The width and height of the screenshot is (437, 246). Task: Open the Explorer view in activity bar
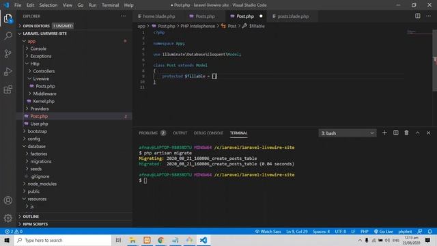8,18
